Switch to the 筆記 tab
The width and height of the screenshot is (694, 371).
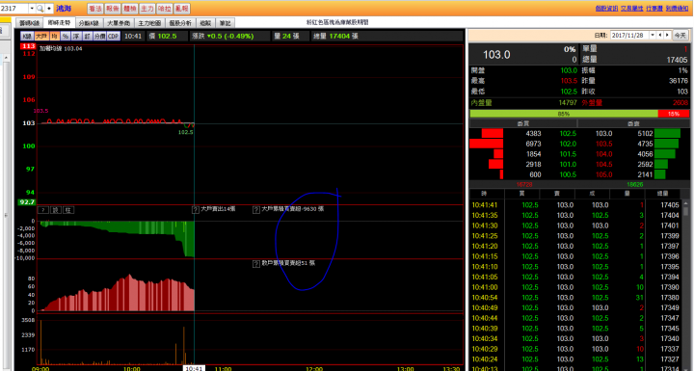[x=226, y=23]
